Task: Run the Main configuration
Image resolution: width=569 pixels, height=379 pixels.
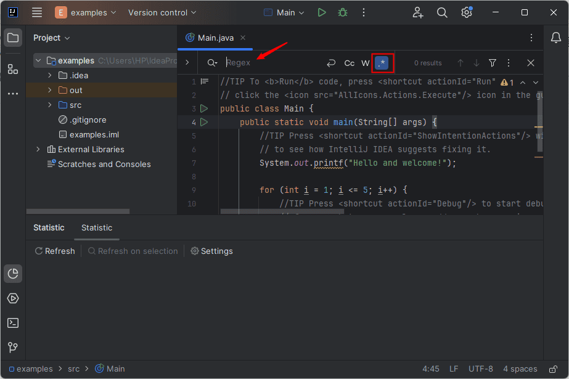Action: pos(322,12)
